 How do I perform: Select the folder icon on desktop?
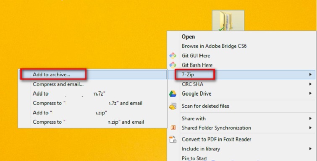pyautogui.click(x=228, y=21)
